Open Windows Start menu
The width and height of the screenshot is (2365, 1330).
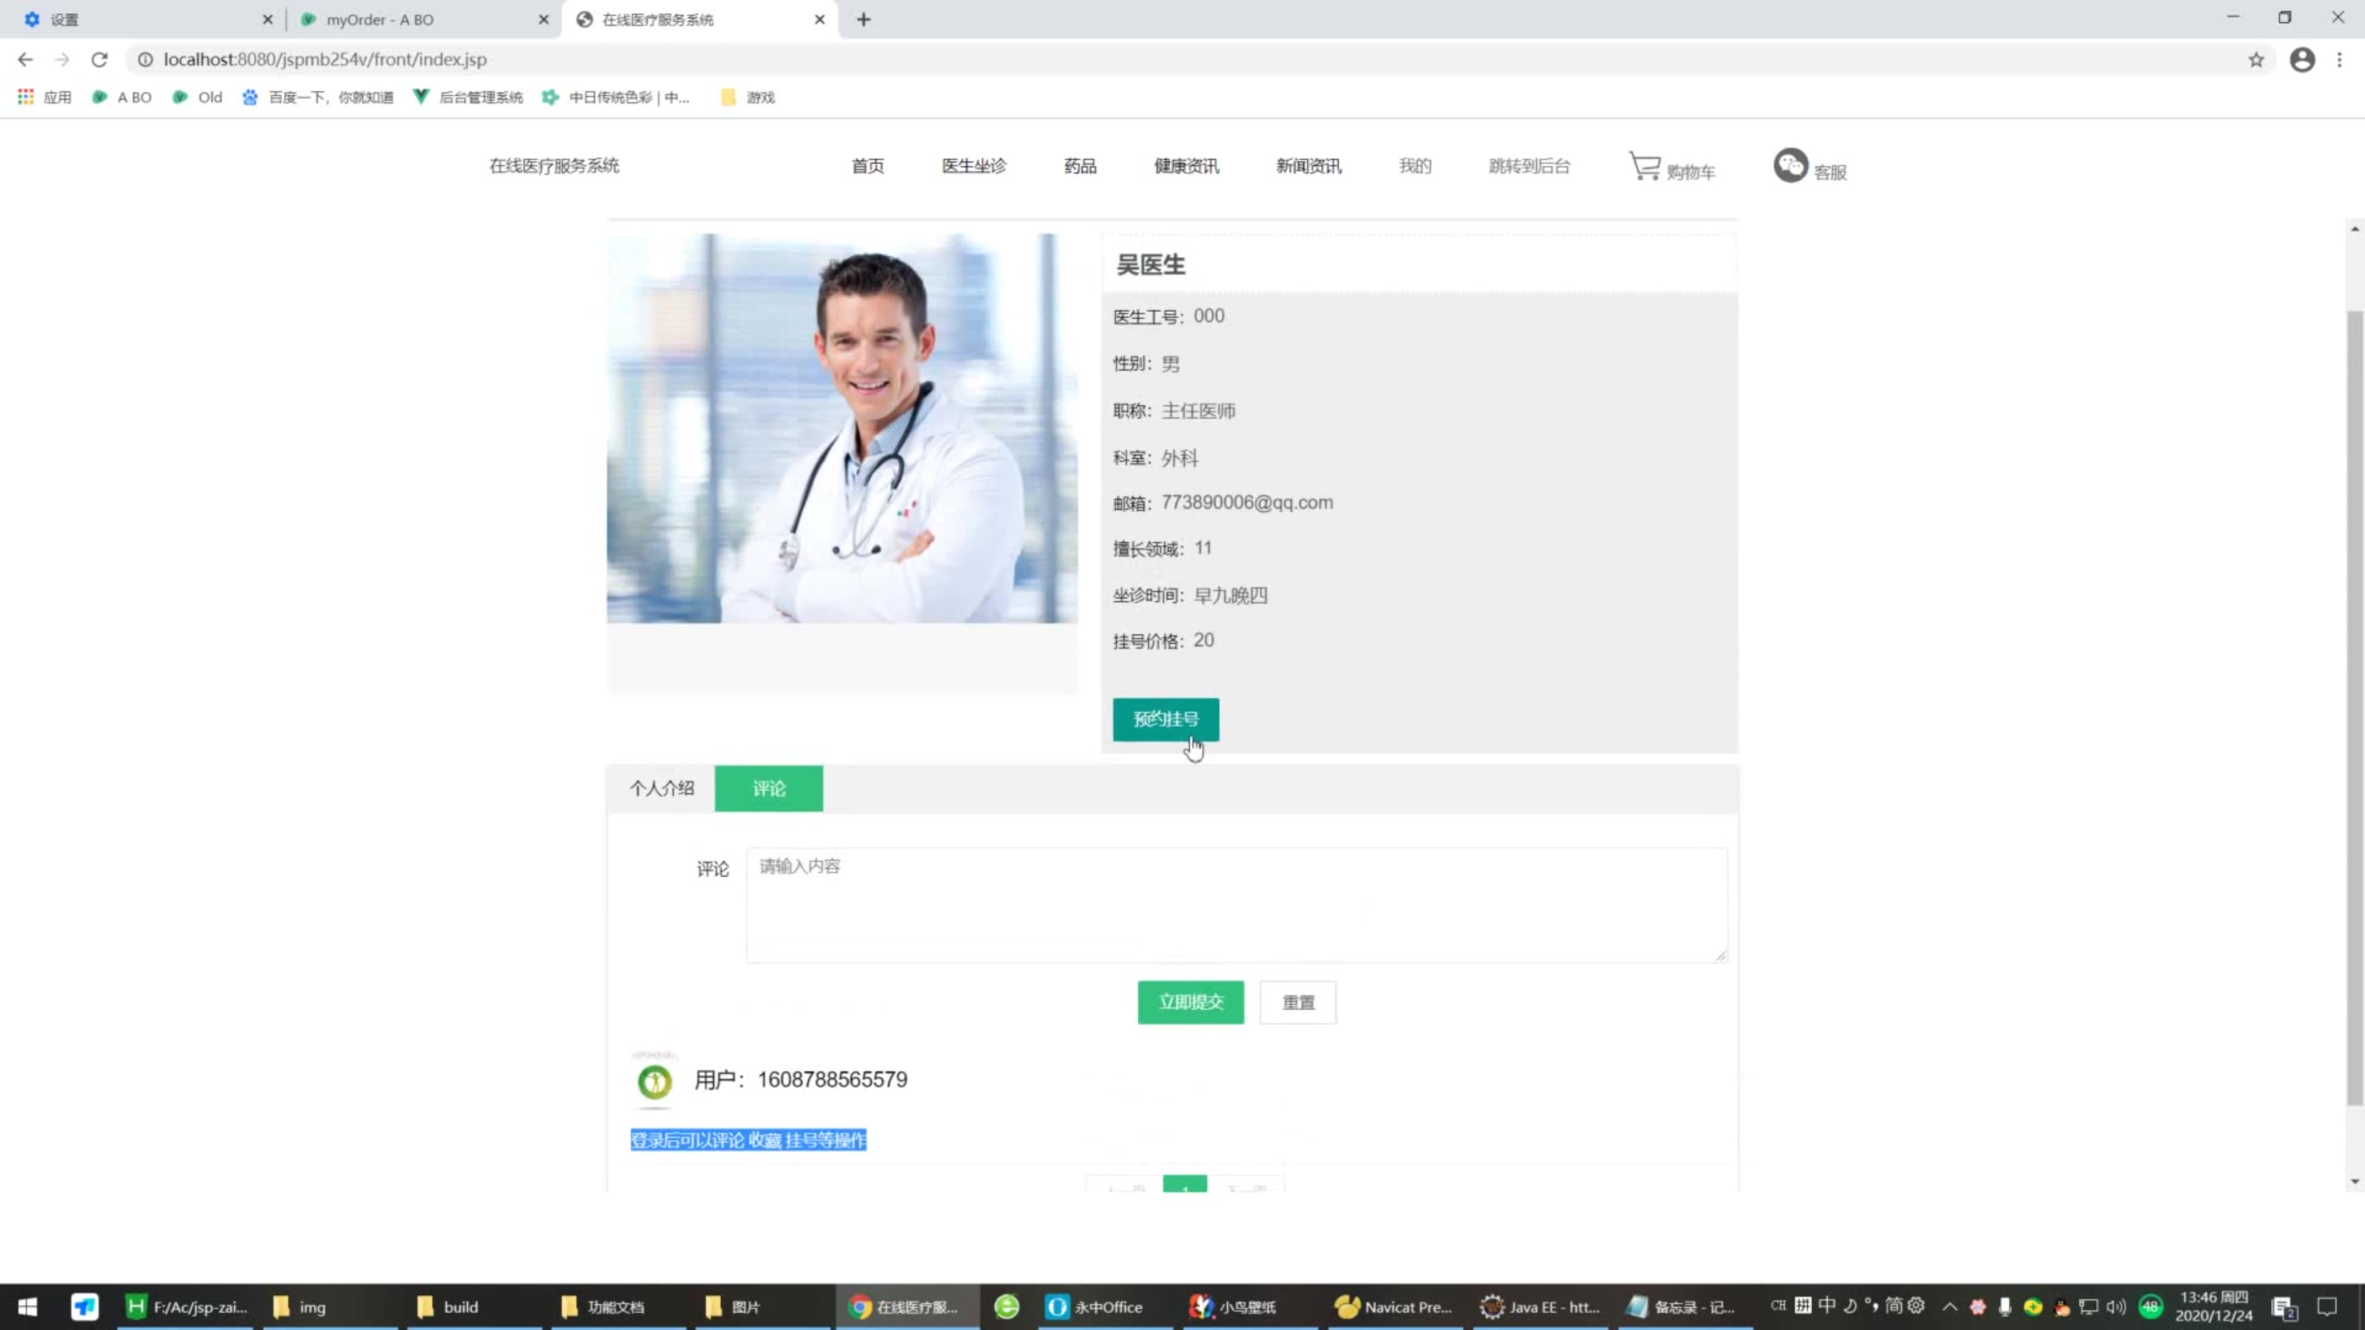[26, 1306]
